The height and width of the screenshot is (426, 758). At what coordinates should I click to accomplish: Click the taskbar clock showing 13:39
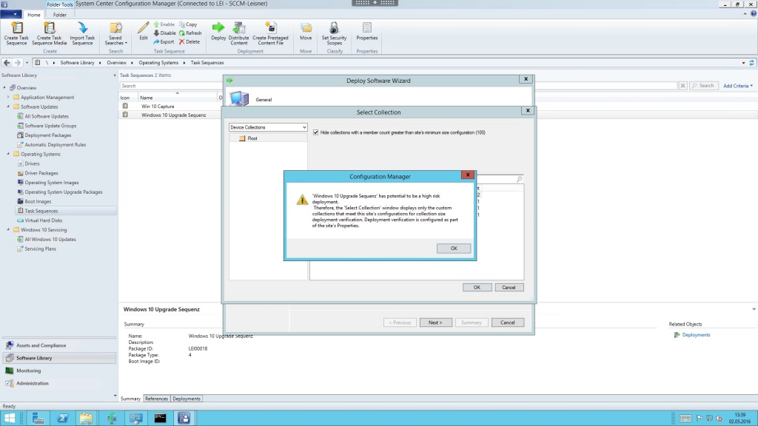click(739, 419)
